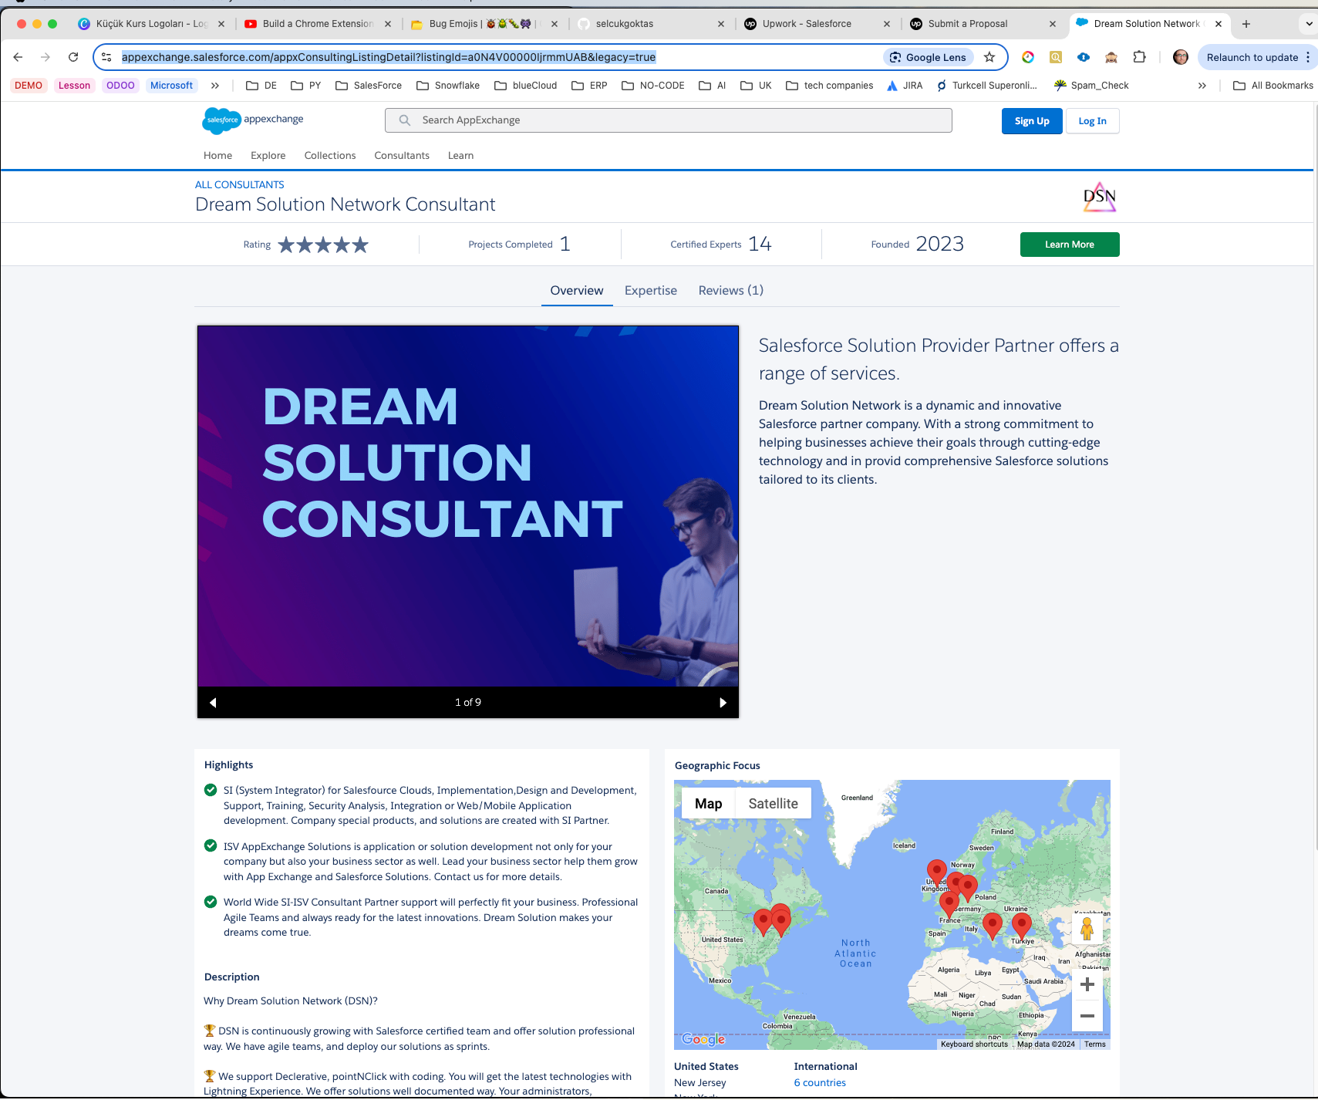Image resolution: width=1318 pixels, height=1100 pixels.
Task: Click the Log In button
Action: (1092, 121)
